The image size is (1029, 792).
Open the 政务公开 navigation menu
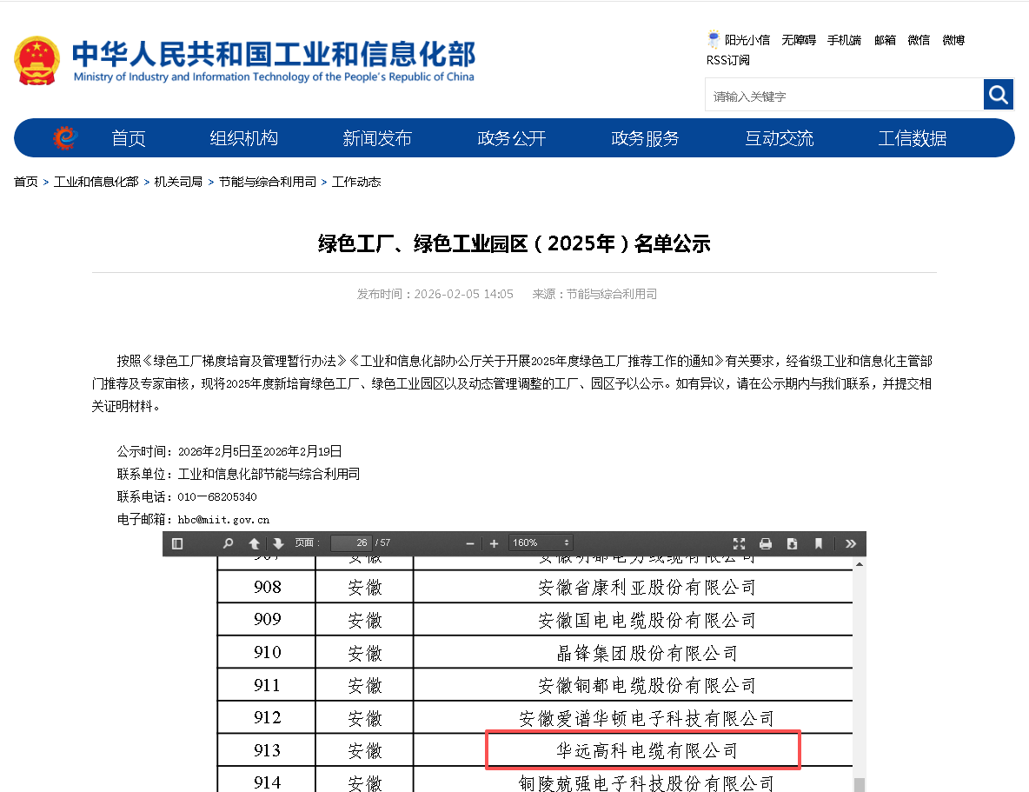(x=511, y=138)
